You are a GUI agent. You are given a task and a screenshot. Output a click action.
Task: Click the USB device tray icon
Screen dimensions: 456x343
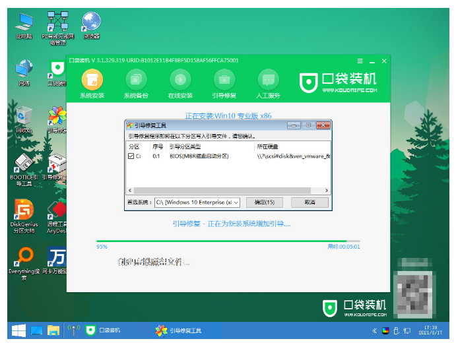click(396, 330)
